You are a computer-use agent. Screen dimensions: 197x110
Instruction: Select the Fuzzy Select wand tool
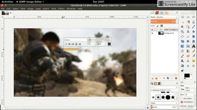tap(183, 22)
